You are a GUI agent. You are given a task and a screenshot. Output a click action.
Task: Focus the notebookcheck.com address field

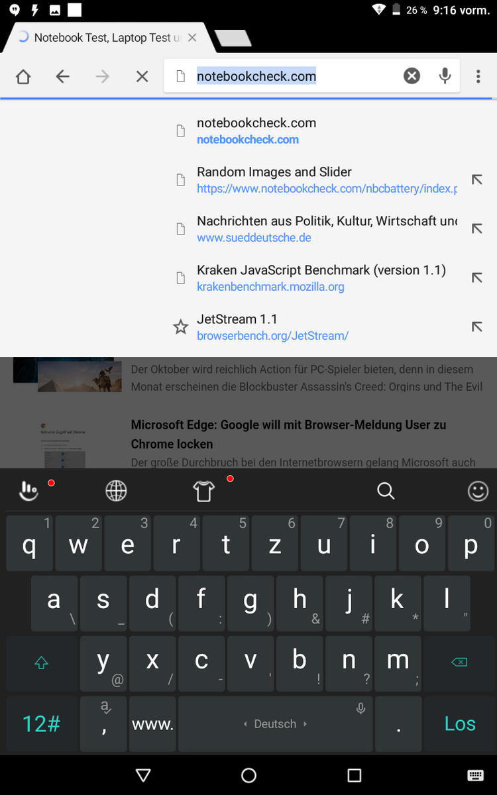click(294, 76)
